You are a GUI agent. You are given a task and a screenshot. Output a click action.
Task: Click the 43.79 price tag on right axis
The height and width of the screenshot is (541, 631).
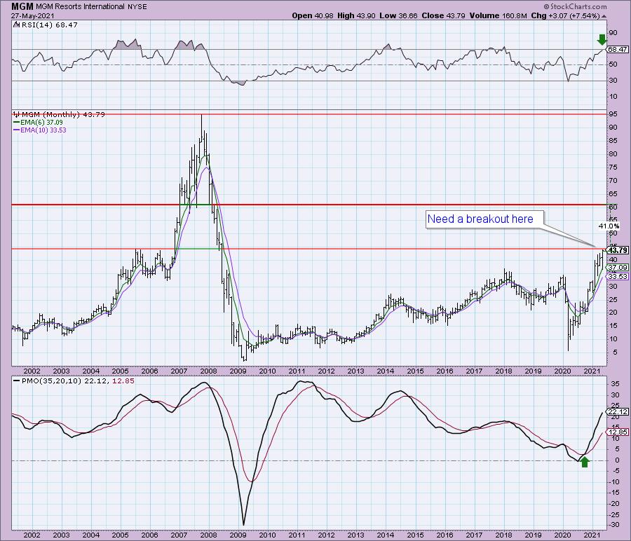(618, 249)
